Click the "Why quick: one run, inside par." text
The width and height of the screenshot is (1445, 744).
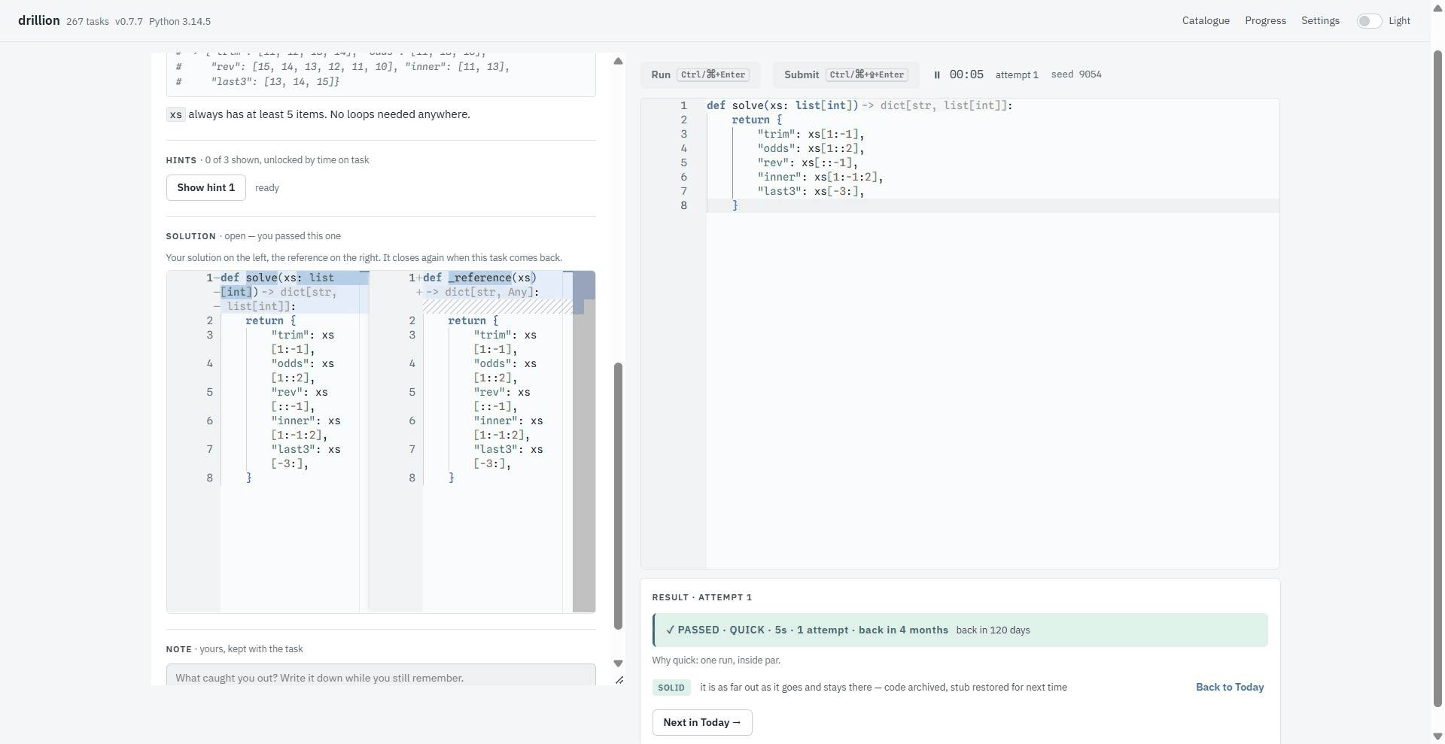click(716, 660)
